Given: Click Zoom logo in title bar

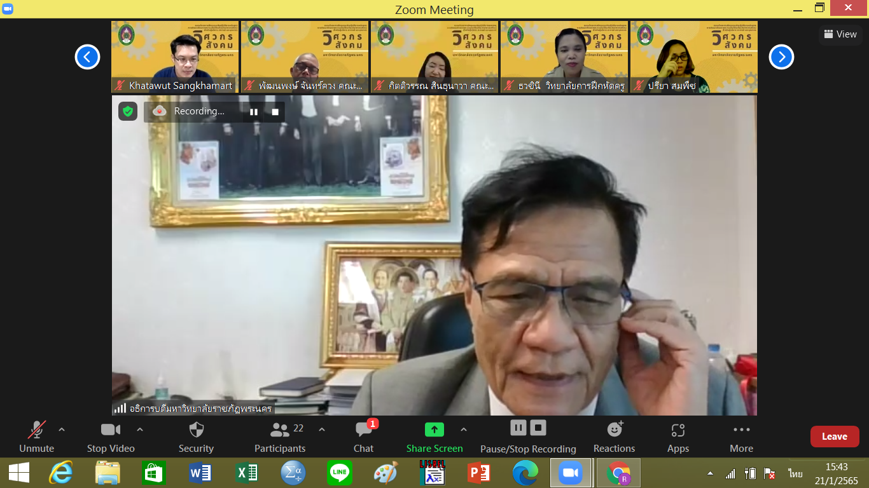Looking at the screenshot, I should tap(8, 8).
